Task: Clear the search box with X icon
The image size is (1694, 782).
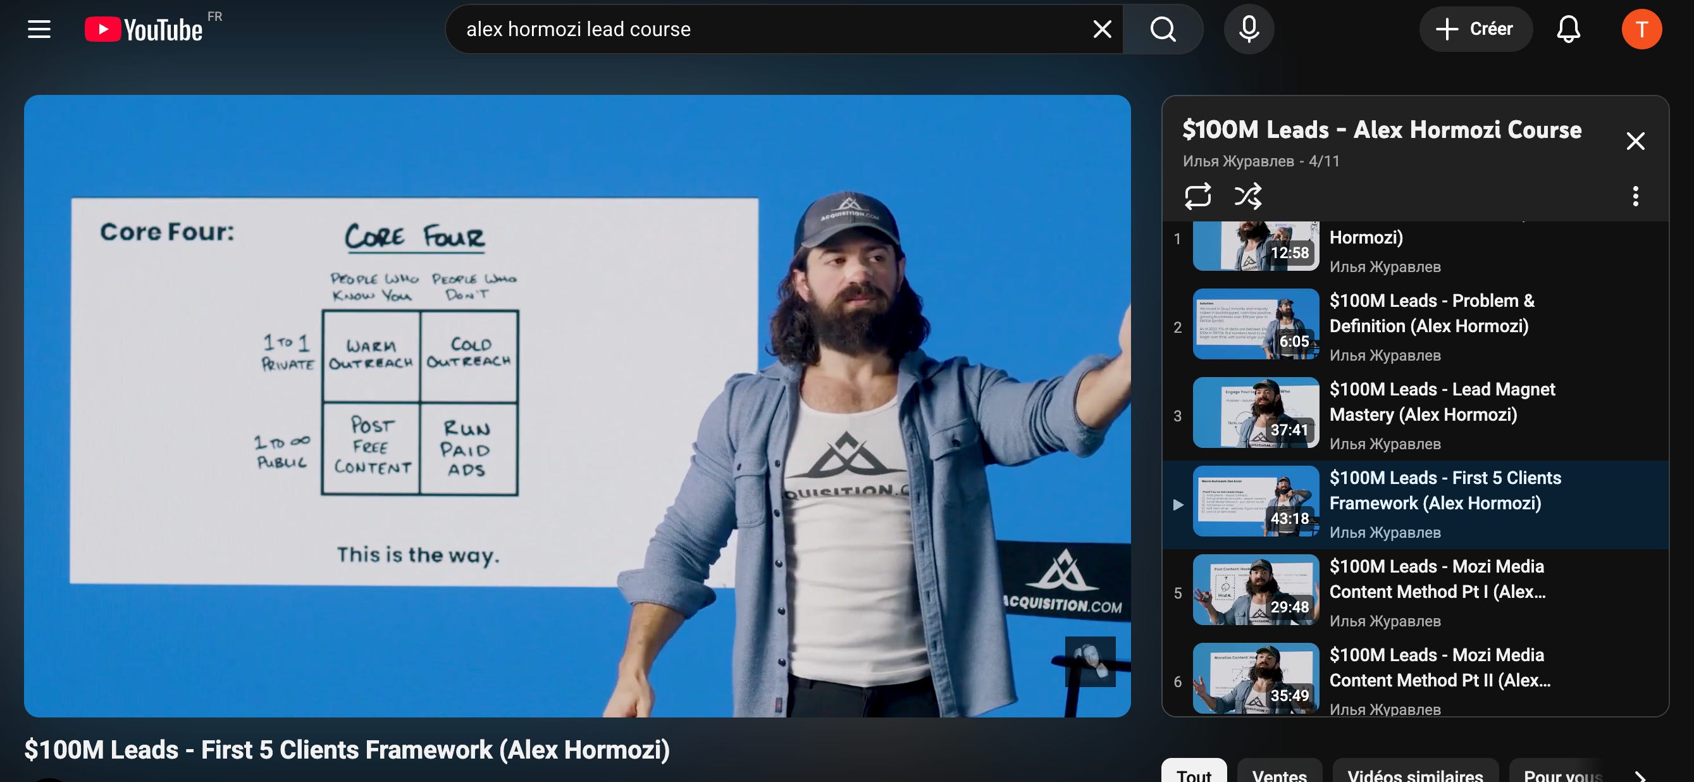Action: point(1101,29)
